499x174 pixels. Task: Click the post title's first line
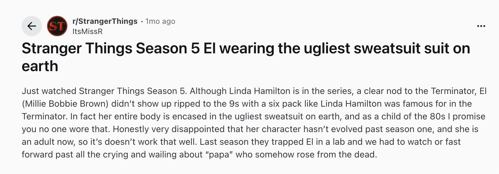tap(245, 49)
